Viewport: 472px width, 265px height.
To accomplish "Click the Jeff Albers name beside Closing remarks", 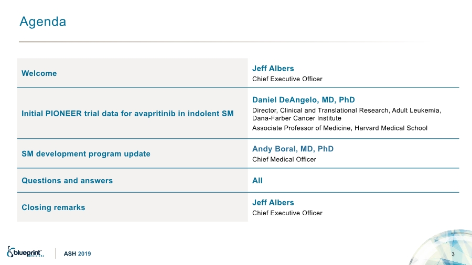I will point(273,203).
